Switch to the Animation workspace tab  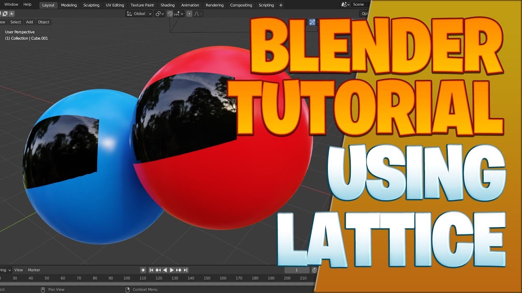190,5
